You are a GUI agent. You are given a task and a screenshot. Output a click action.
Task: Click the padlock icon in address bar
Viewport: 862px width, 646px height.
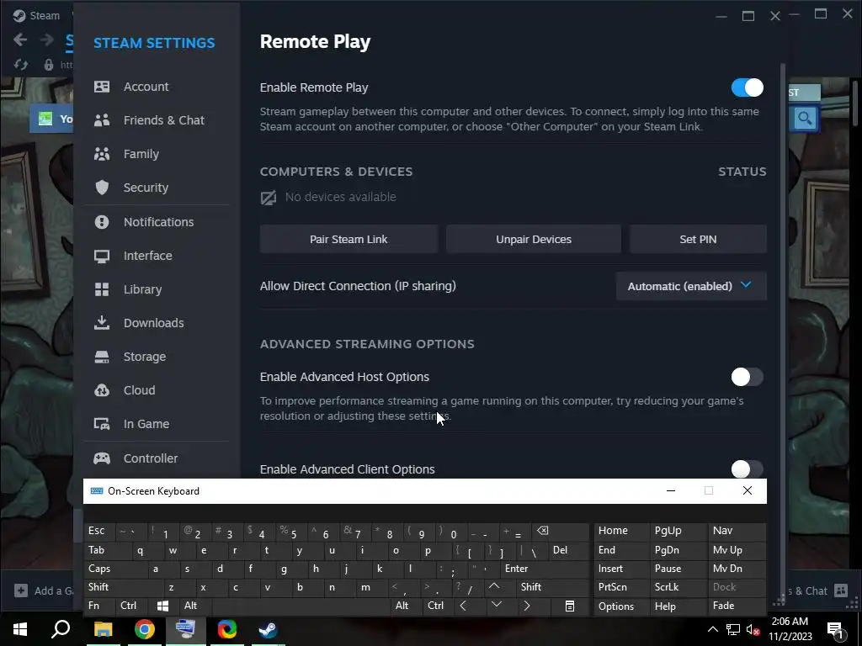(49, 65)
